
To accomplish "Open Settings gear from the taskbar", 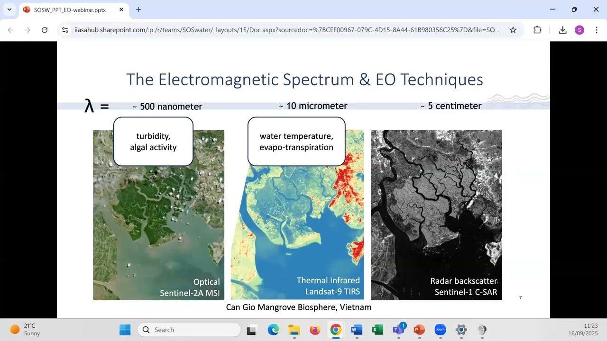I will (461, 330).
